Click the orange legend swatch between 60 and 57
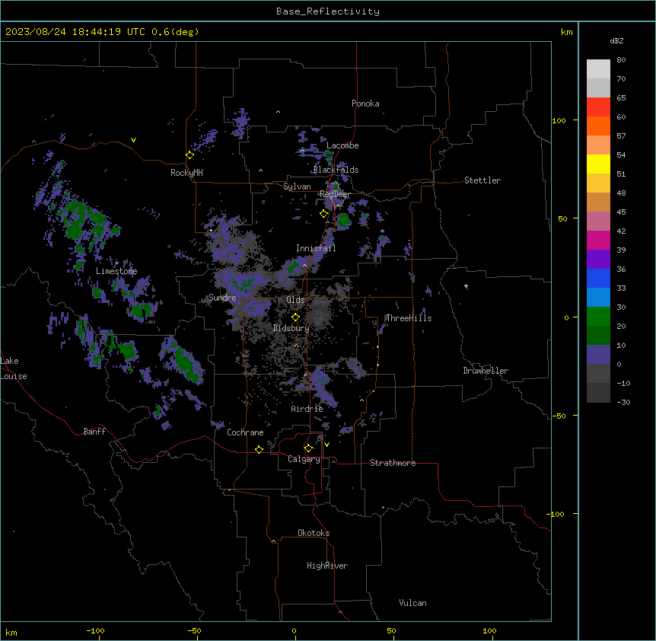 (598, 126)
